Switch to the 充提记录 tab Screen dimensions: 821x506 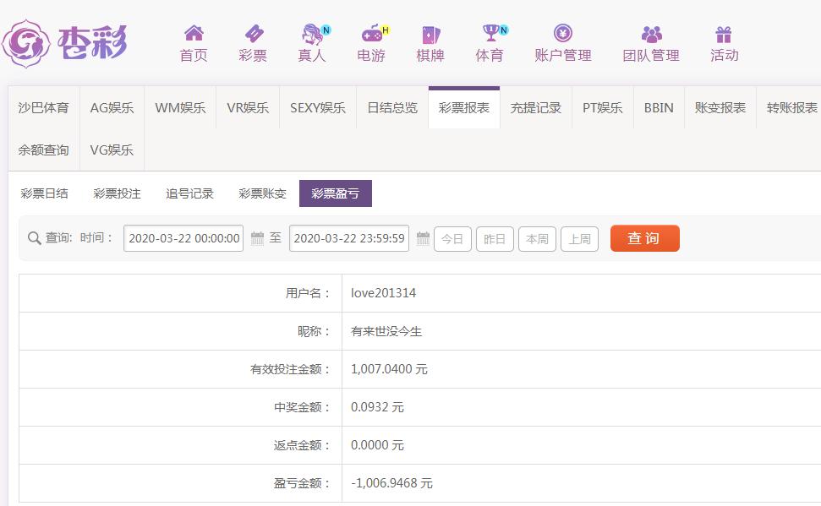[x=536, y=108]
